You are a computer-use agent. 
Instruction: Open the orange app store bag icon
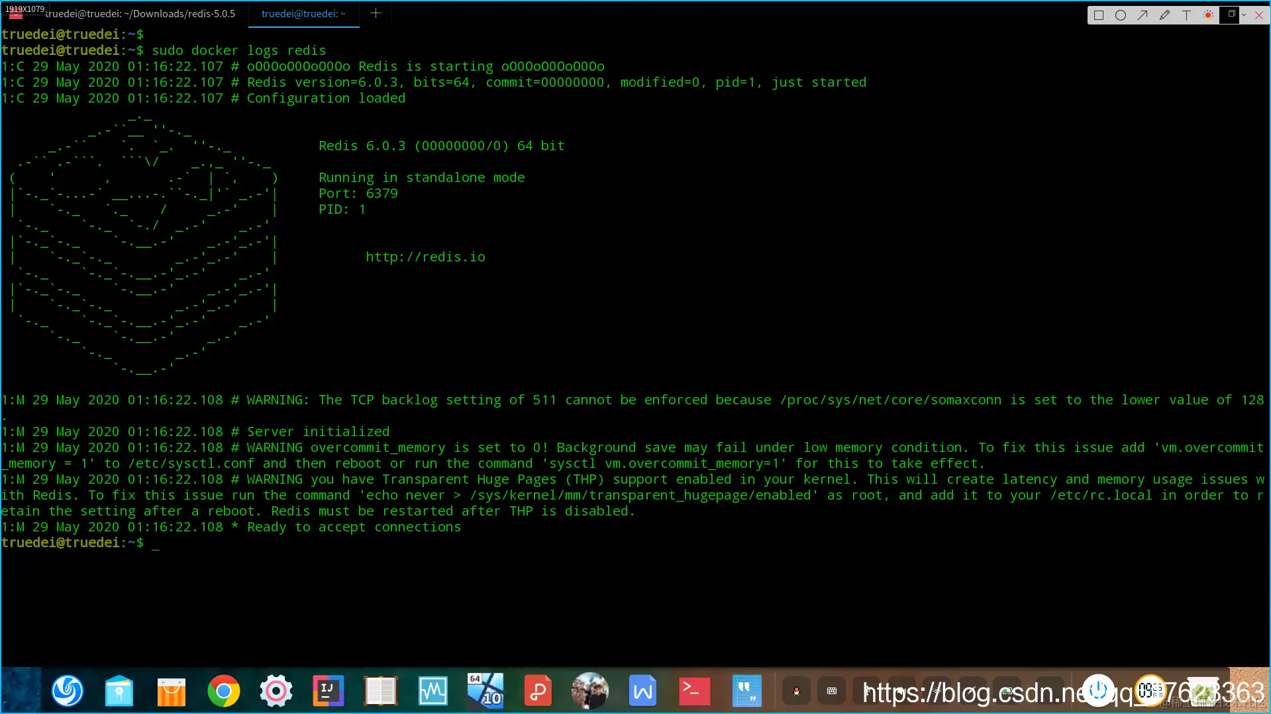pos(172,691)
